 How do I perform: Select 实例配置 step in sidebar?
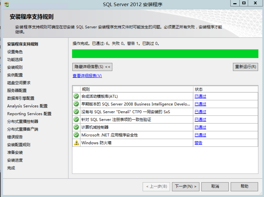click(x=15, y=75)
